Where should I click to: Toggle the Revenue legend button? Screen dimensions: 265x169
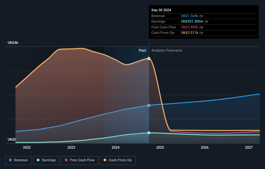[18, 160]
